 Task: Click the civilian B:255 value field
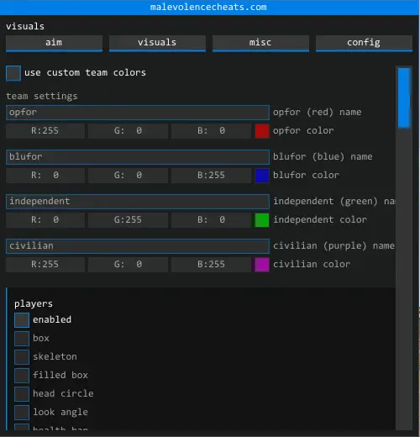pos(211,265)
